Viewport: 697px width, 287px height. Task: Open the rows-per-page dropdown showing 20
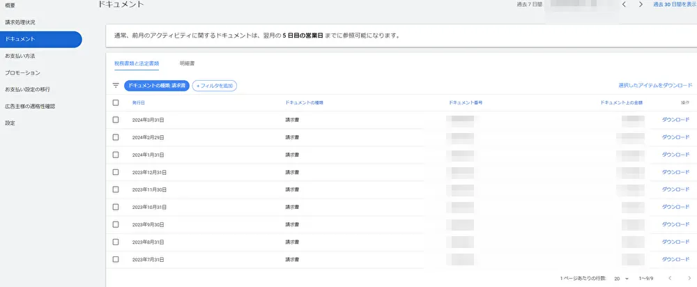622,278
